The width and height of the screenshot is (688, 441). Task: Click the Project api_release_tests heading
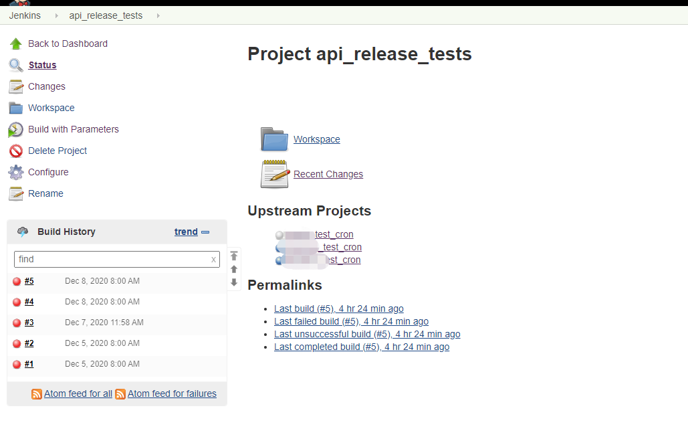pos(359,54)
